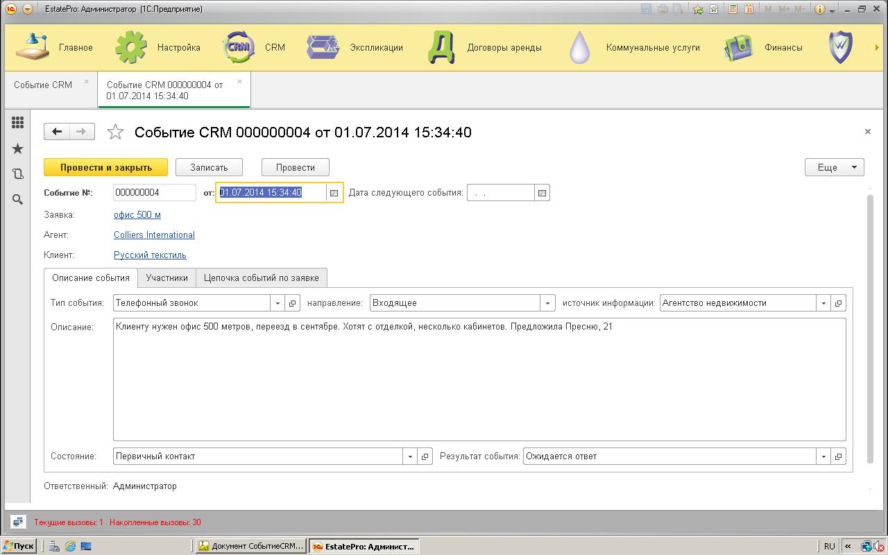The width and height of the screenshot is (888, 555).
Task: Close the form with the title-row X
Action: [867, 131]
